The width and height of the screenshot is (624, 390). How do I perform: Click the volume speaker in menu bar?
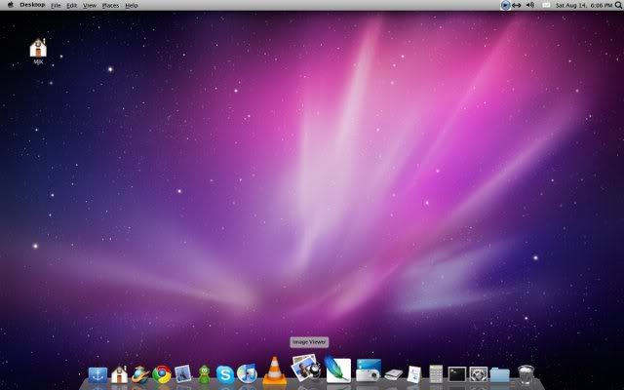click(529, 6)
